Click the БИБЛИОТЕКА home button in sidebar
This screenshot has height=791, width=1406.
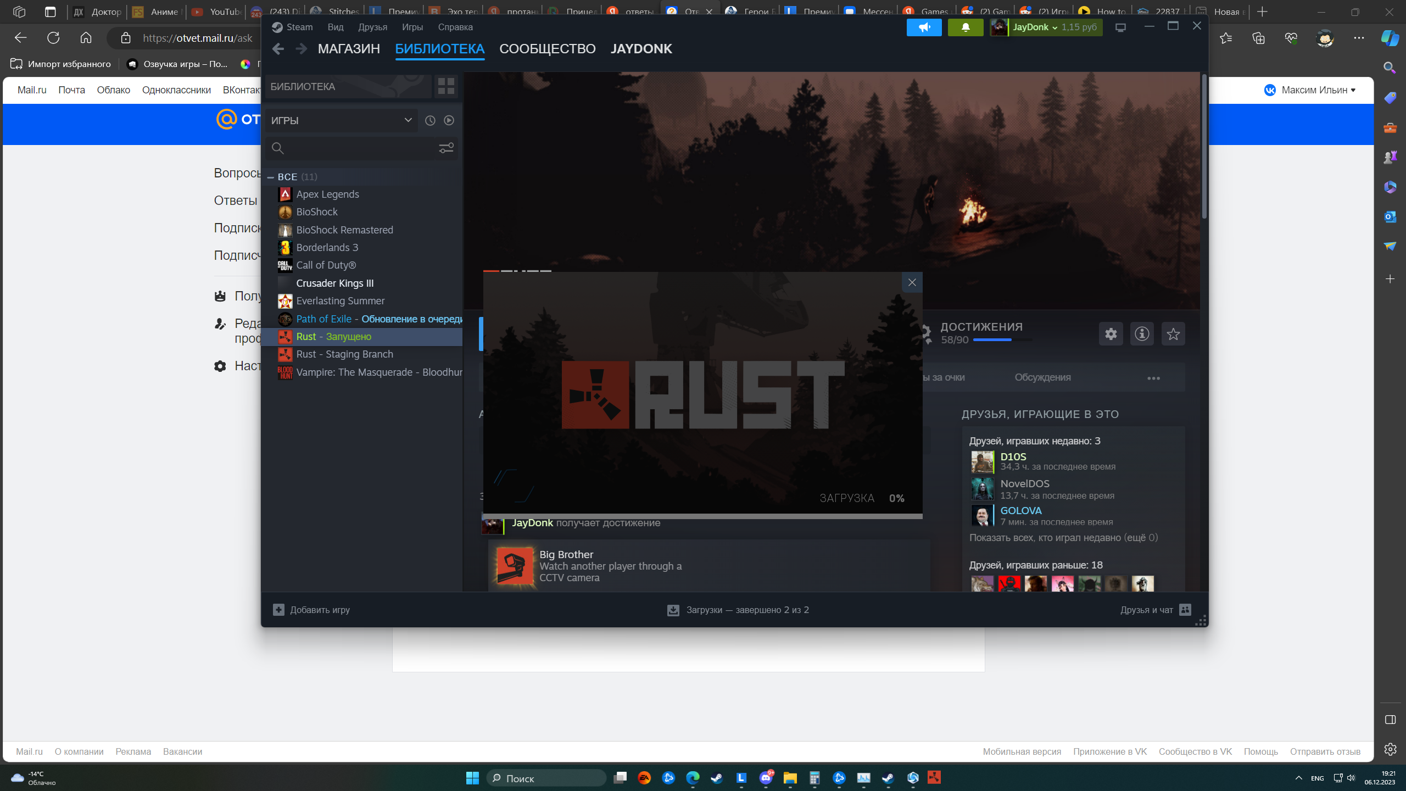[348, 87]
